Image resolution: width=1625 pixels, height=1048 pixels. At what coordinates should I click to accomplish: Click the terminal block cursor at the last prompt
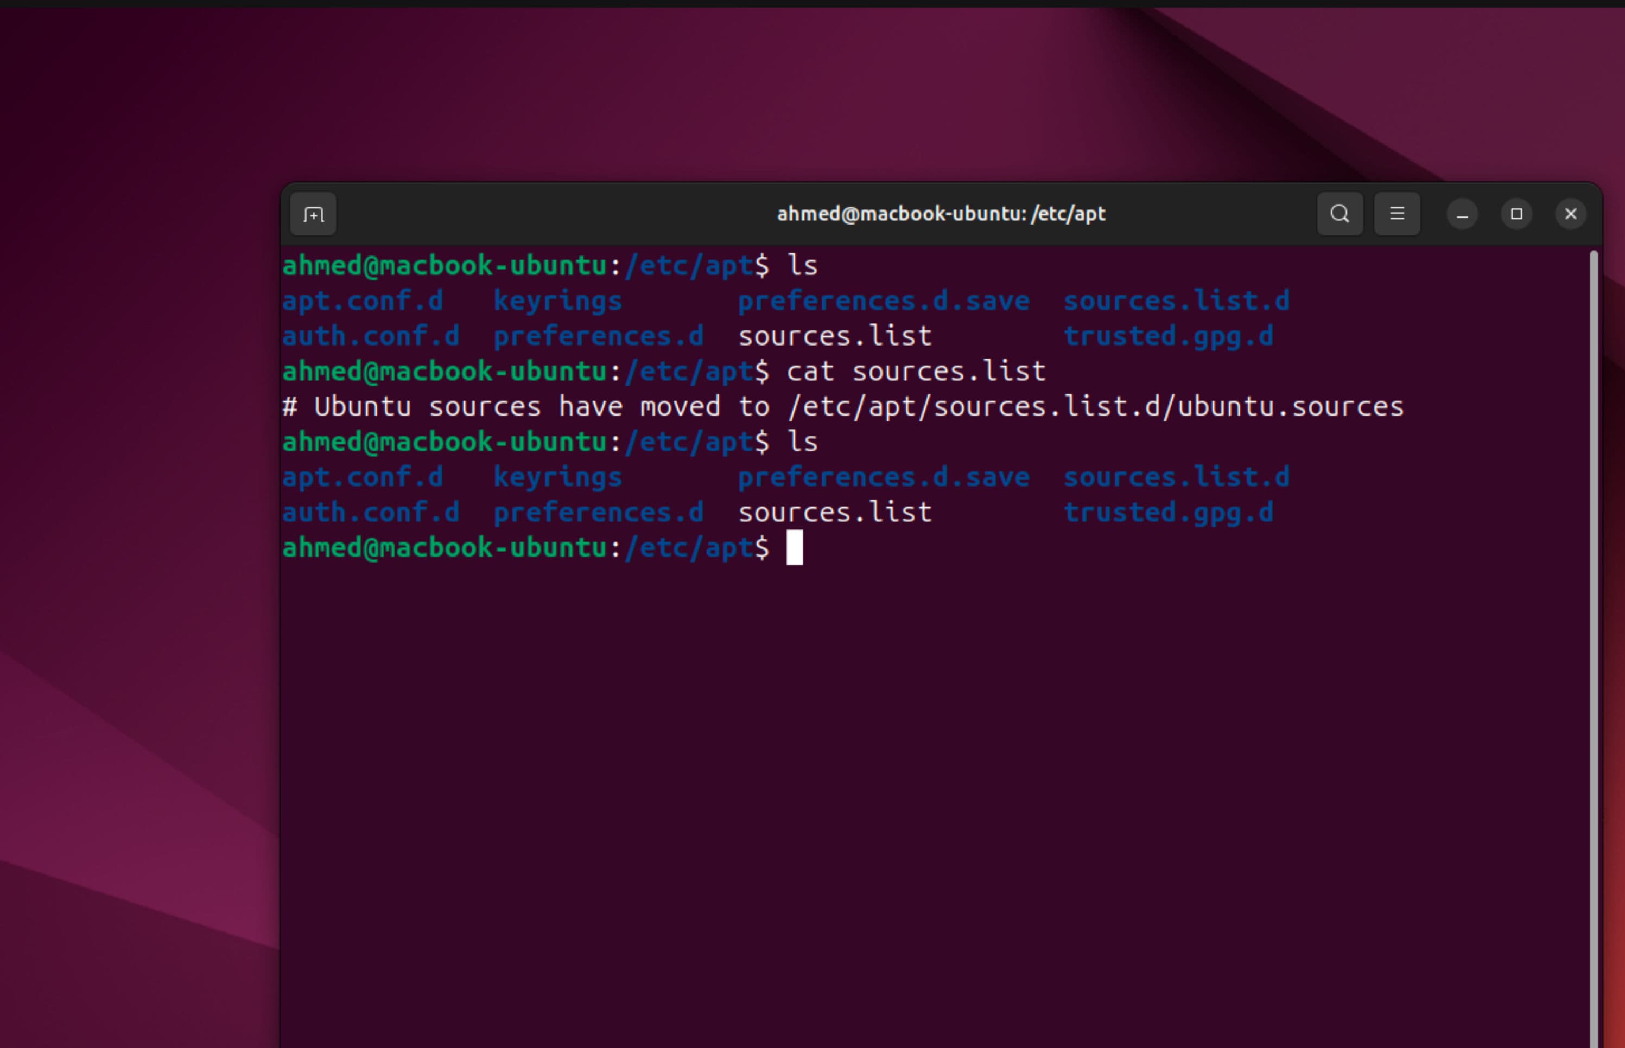point(795,548)
